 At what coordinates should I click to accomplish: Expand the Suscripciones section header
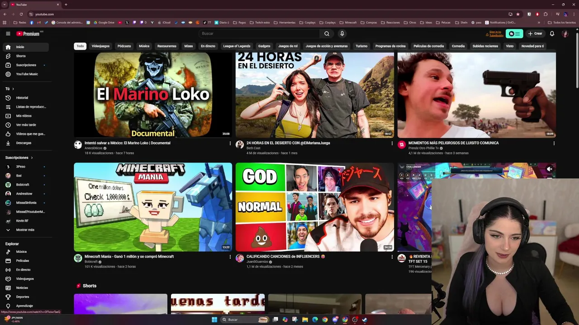tap(19, 158)
